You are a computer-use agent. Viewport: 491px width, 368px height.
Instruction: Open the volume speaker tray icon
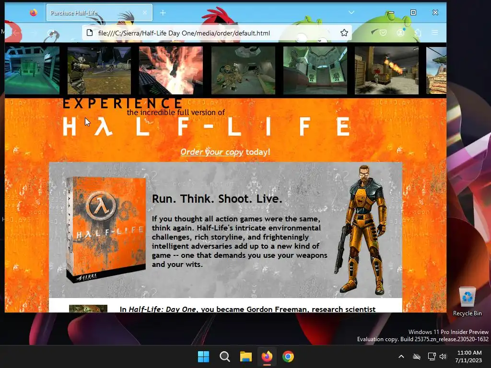pos(443,356)
